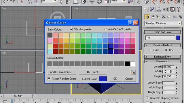184x103 pixels.
Task: Toggle the Percent Snap magnet icon
Action: 170,2
